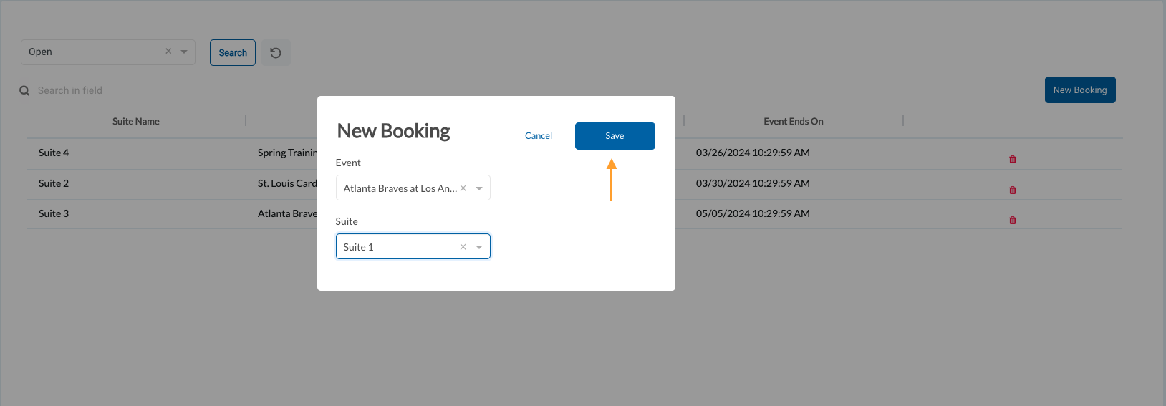Click the New Booking button behind dialog
1166x406 pixels.
click(x=1080, y=90)
